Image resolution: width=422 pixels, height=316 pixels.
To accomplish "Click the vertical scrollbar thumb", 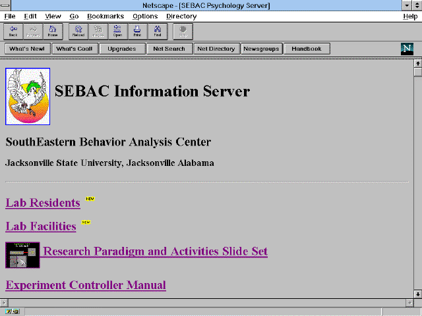I will [417, 72].
